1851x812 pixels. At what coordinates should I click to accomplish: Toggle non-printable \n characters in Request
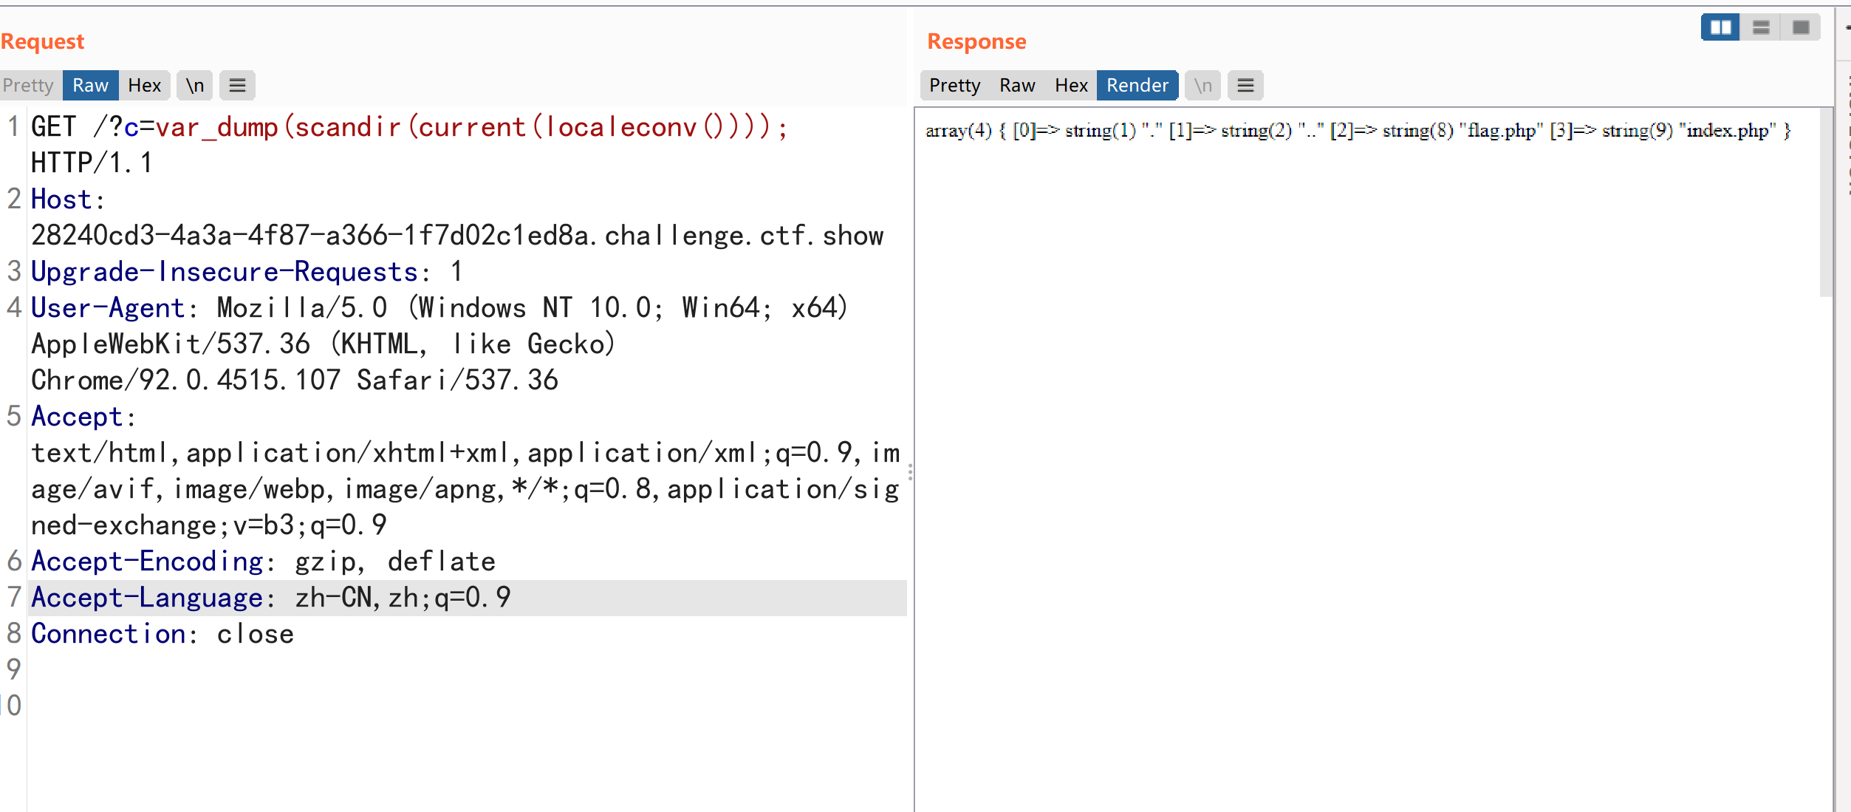pos(195,86)
